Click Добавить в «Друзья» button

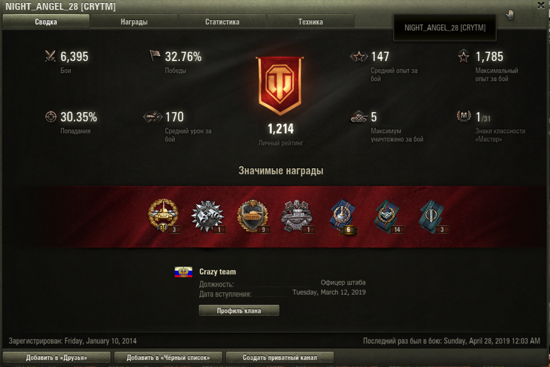coord(57,357)
